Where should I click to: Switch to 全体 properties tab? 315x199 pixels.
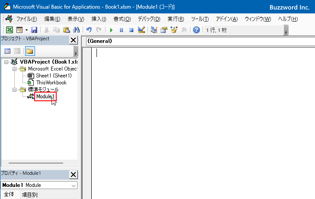click(x=9, y=194)
